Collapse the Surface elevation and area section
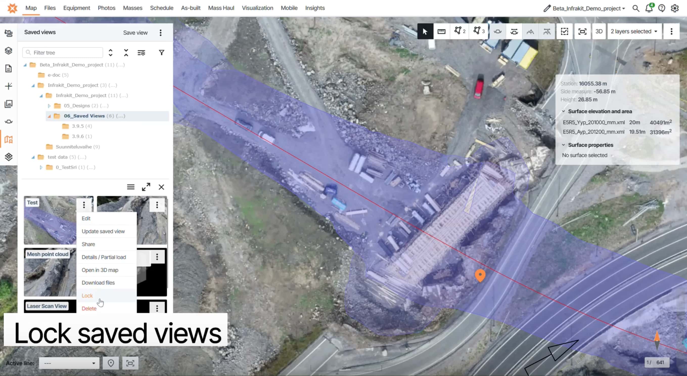Screen dimensions: 687x376 click(563, 111)
